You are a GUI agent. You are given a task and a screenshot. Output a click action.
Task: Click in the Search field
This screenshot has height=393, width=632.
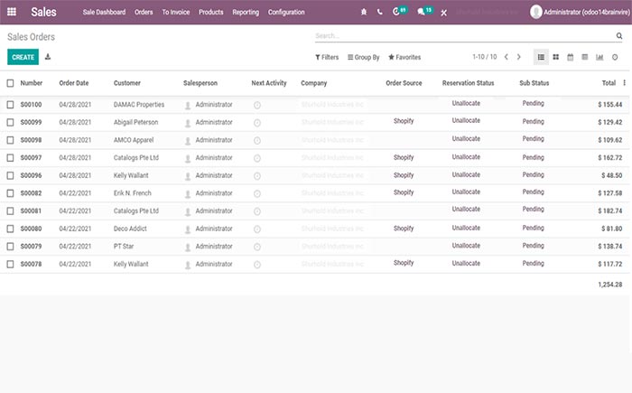click(x=460, y=36)
